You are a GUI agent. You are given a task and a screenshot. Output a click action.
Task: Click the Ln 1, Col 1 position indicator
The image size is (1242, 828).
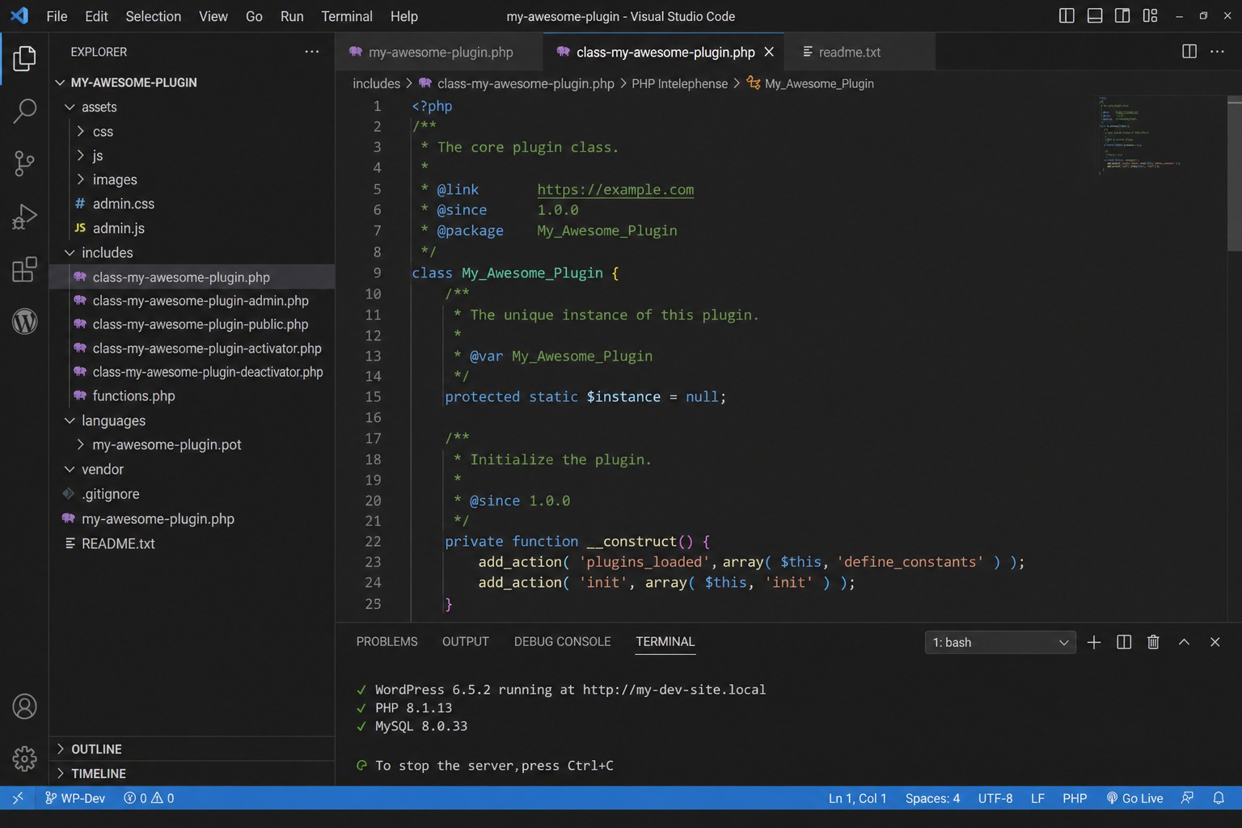point(857,798)
